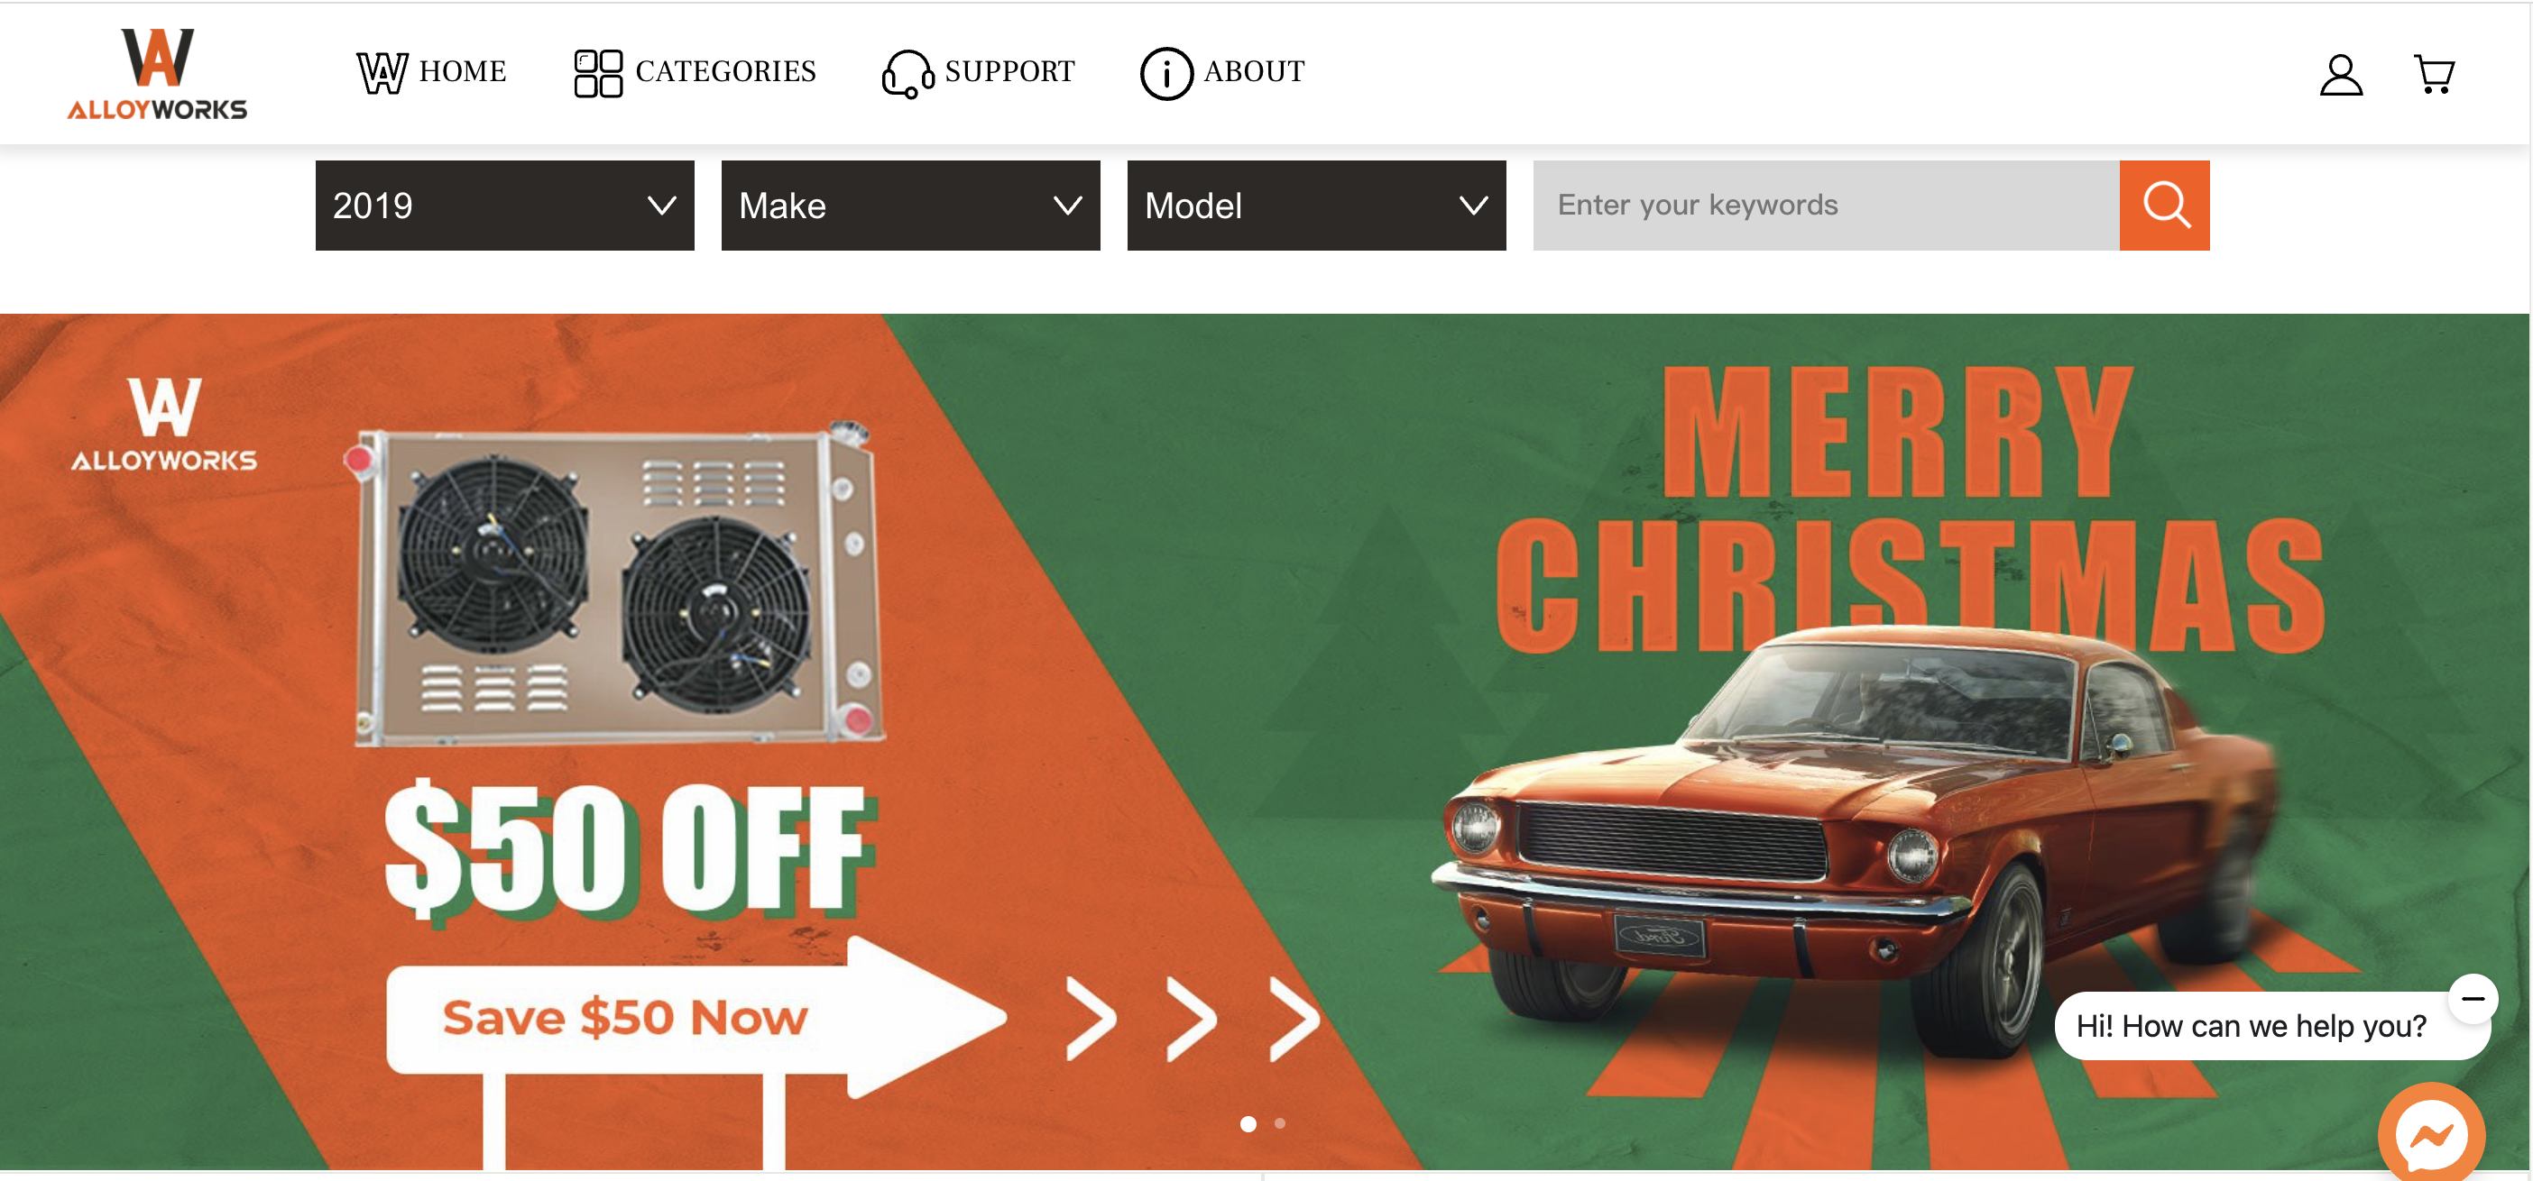Click the About info circle icon

click(x=1166, y=74)
